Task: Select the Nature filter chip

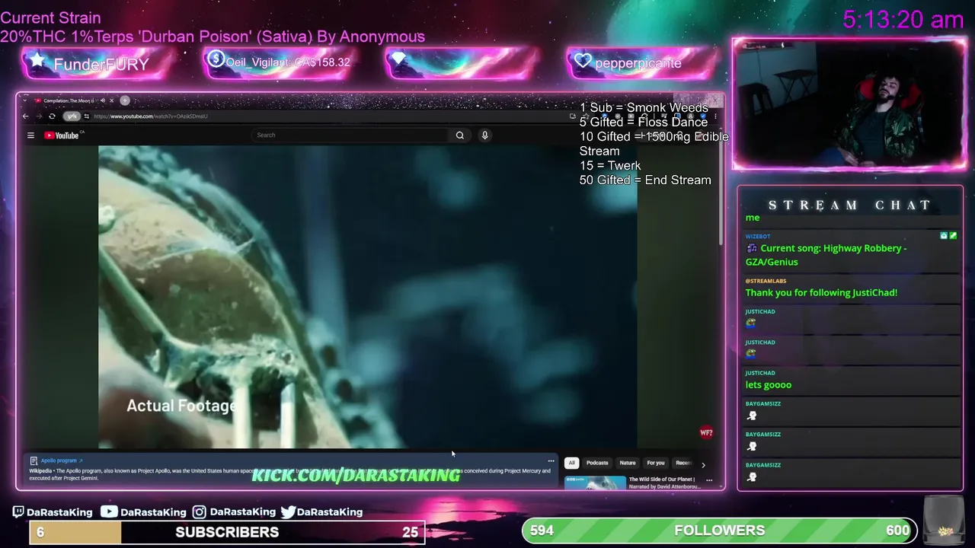Action: point(628,463)
